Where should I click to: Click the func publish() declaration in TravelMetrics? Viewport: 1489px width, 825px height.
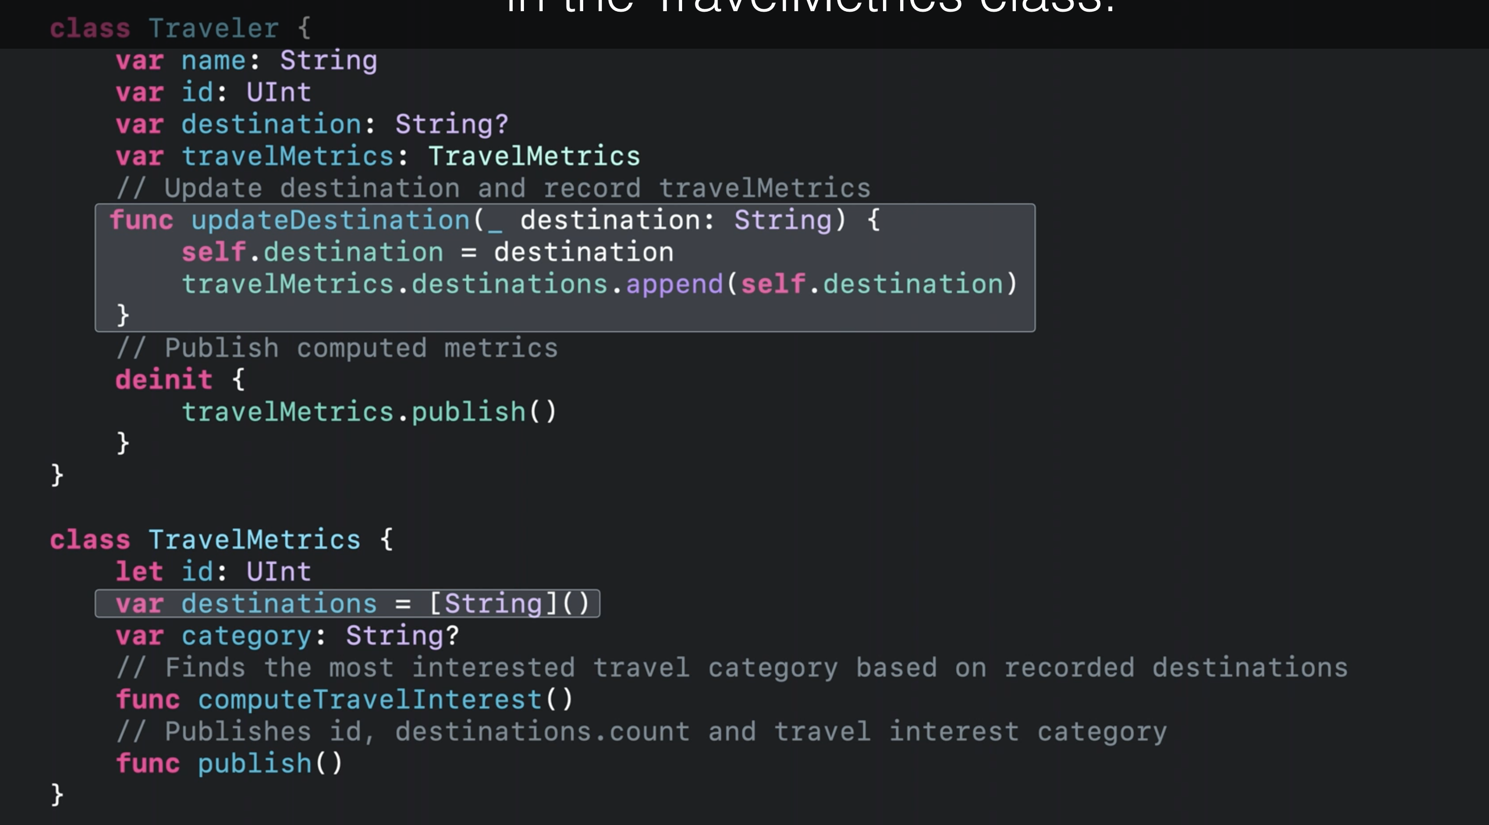click(229, 764)
